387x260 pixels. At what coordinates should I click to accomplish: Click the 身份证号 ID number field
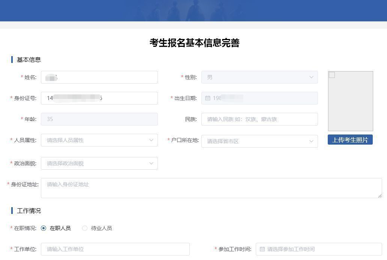[99, 98]
